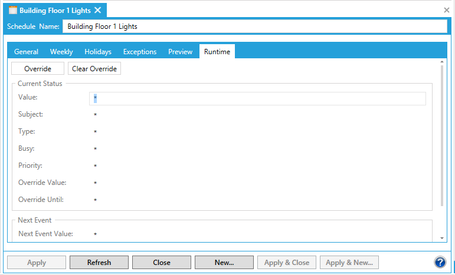Screen dimensions: 455x275
Task: Focus the Schedule Name text field
Action: [x=255, y=26]
